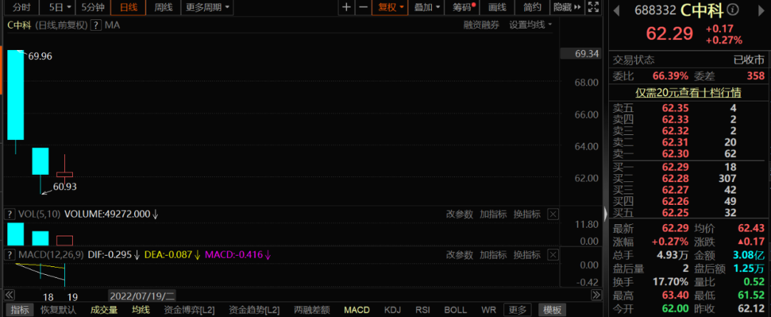Select the 周线 weekly period
This screenshot has width=771, height=317.
[163, 7]
